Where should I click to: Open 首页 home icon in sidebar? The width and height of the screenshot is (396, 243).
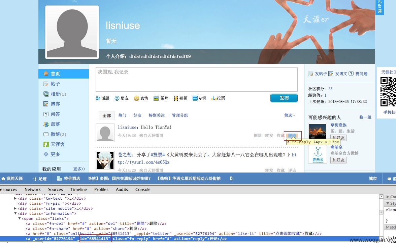click(x=46, y=74)
